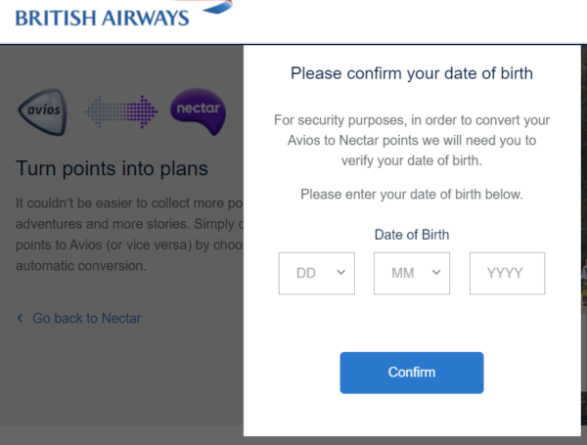This screenshot has height=445, width=587.
Task: Focus the YYYY year input field
Action: pos(507,273)
